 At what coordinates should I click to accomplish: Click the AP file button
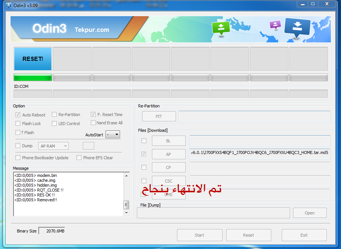tap(168, 154)
